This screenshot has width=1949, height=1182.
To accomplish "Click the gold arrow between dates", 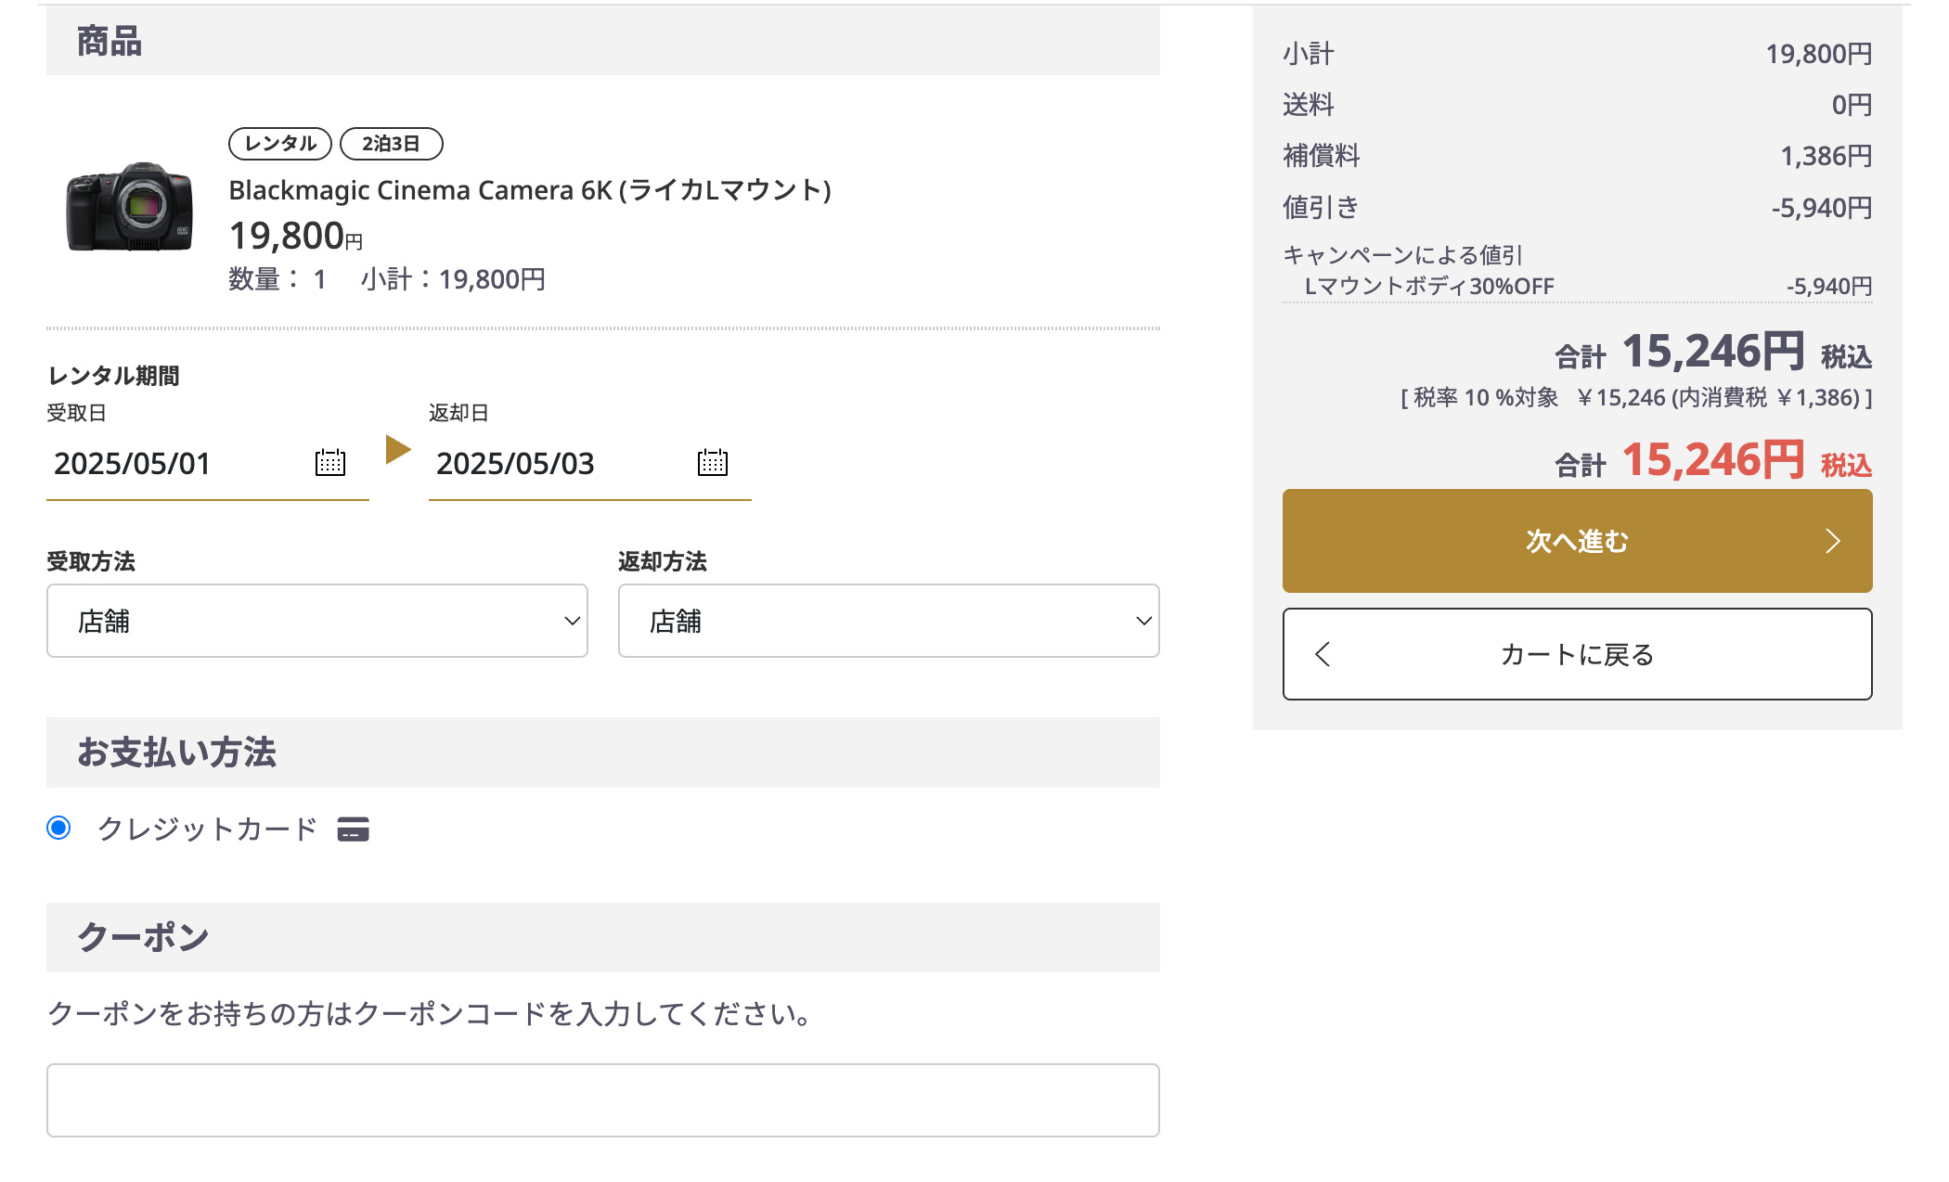I will click(x=398, y=450).
